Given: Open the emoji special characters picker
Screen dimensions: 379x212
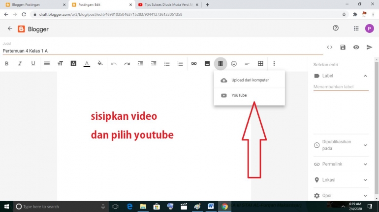Looking at the screenshot, I should (234, 63).
